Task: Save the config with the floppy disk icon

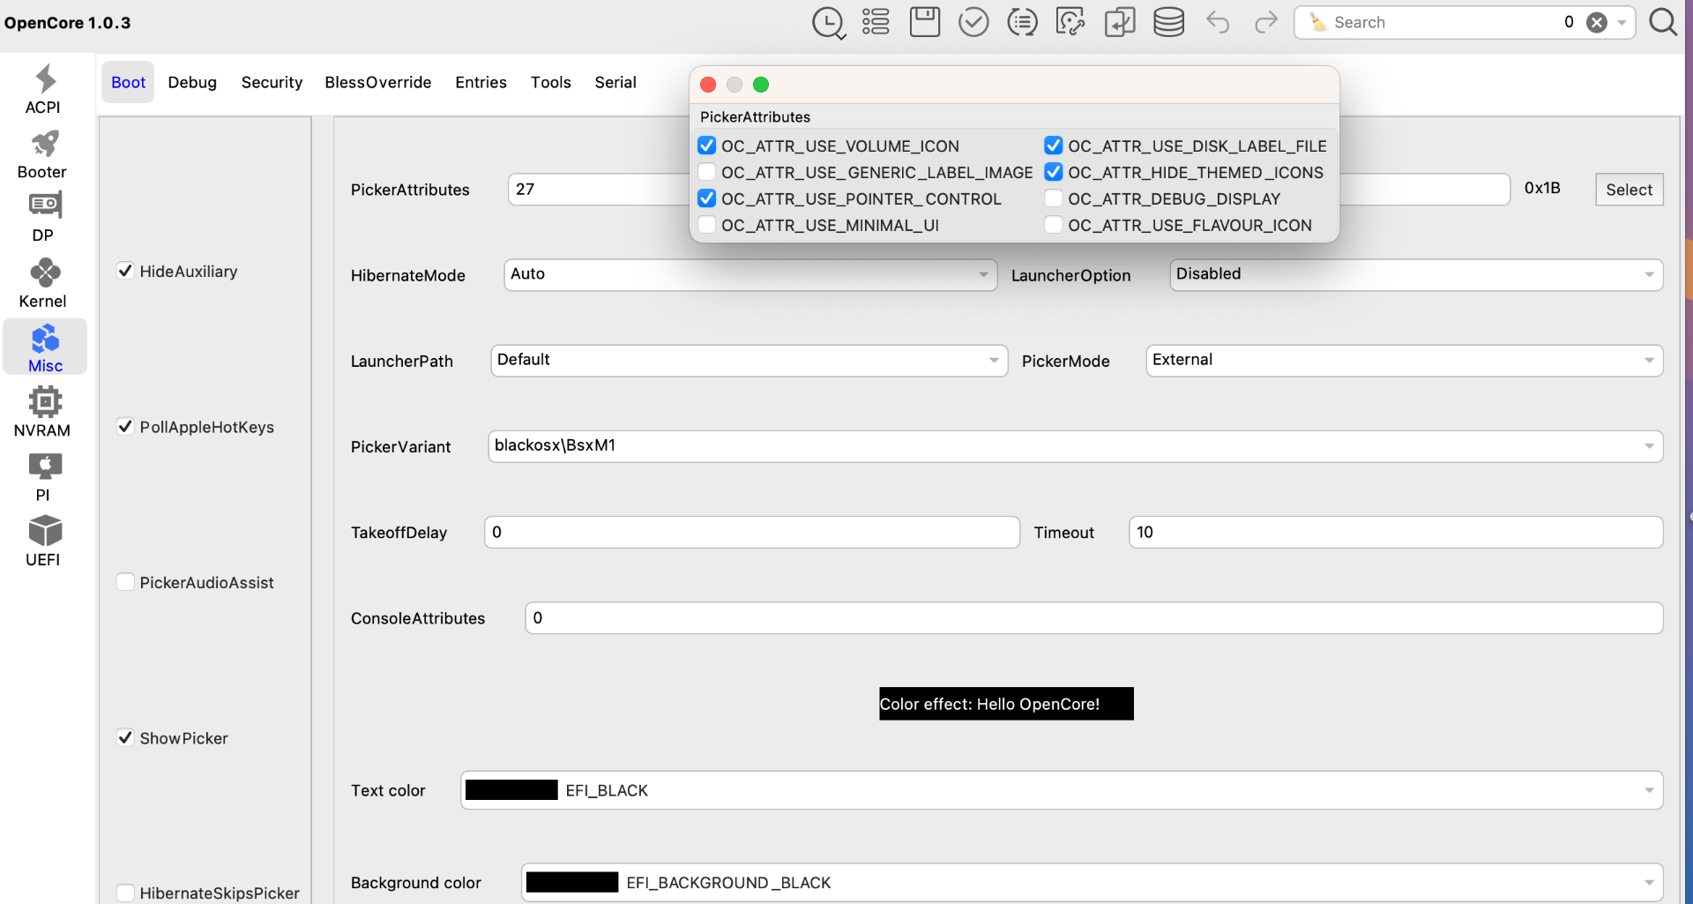Action: coord(925,22)
